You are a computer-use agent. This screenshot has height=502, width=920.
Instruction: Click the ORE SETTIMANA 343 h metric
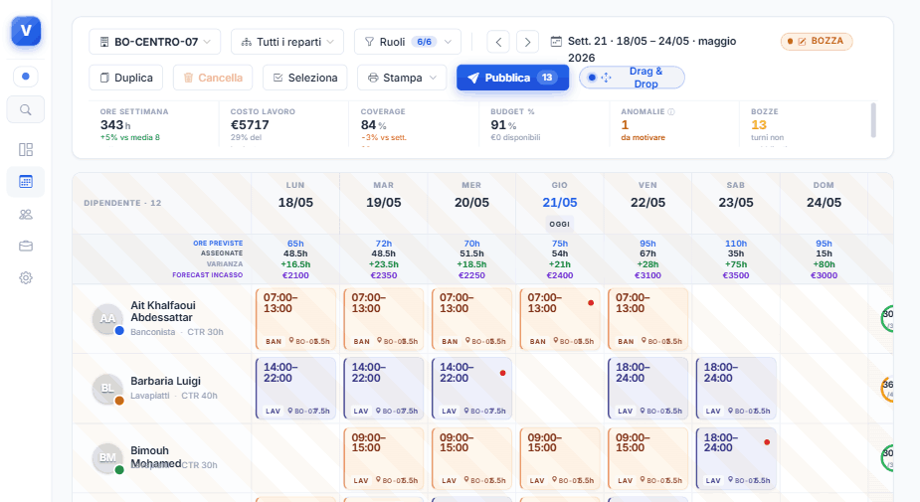tap(153, 123)
